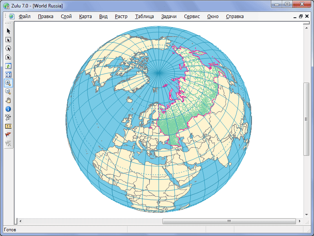
Task: Select the XY coordinates tool
Action: pos(8,117)
